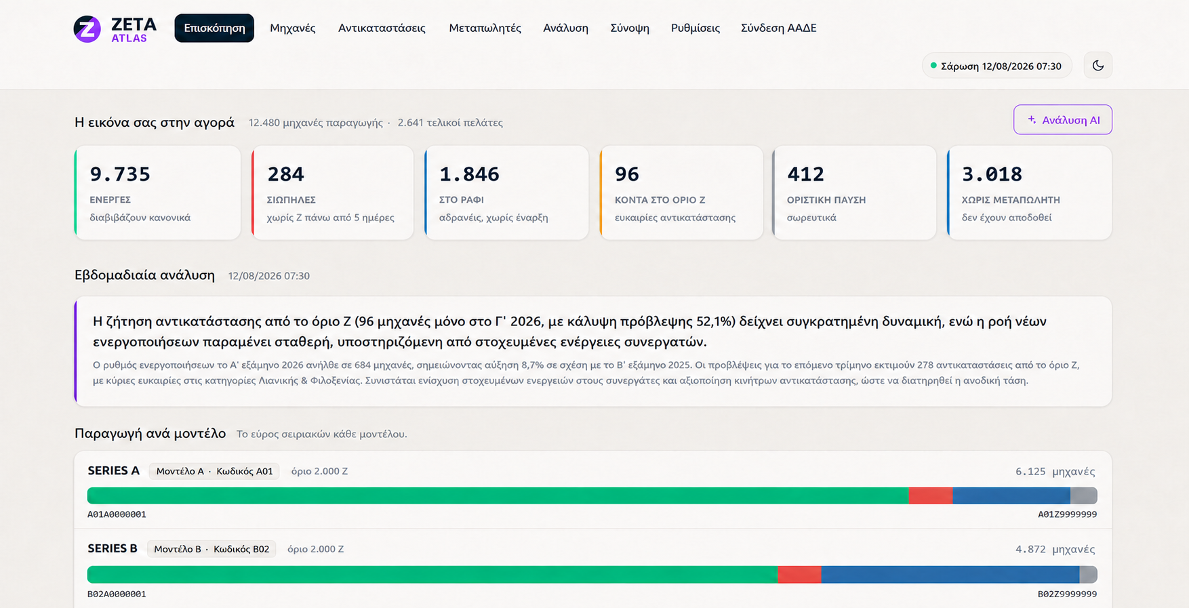
Task: Click the blue segment of Series A bar
Action: 1011,495
